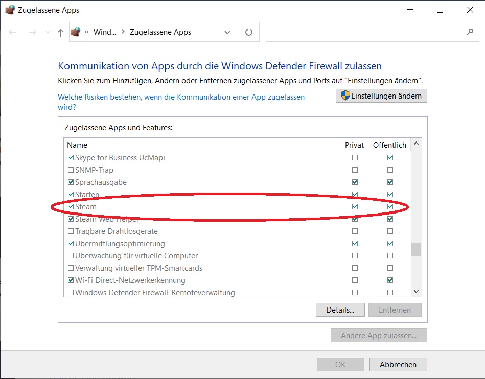This screenshot has height=379, width=485.
Task: Confirm with the OK button
Action: 340,365
